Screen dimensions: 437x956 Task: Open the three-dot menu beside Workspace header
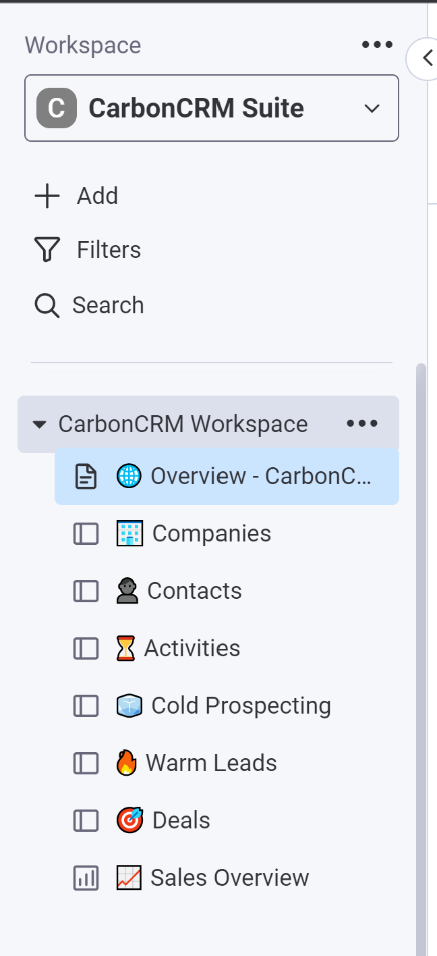click(x=377, y=45)
